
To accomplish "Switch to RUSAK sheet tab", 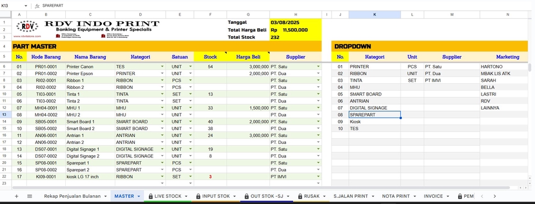I will [x=312, y=196].
